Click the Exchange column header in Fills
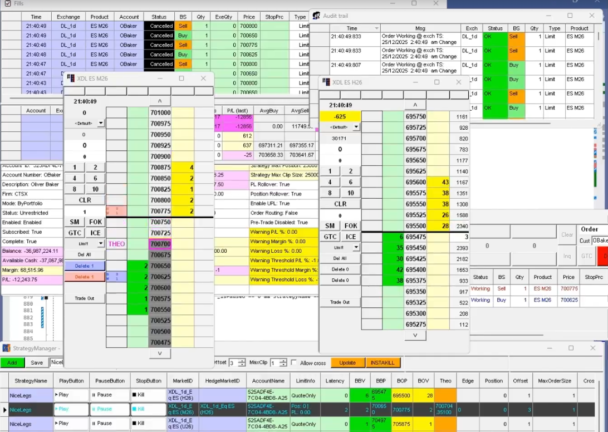 pos(67,17)
